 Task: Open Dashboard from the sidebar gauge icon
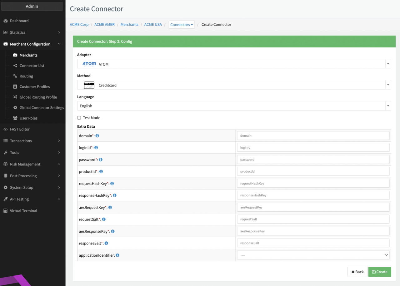tap(5, 21)
